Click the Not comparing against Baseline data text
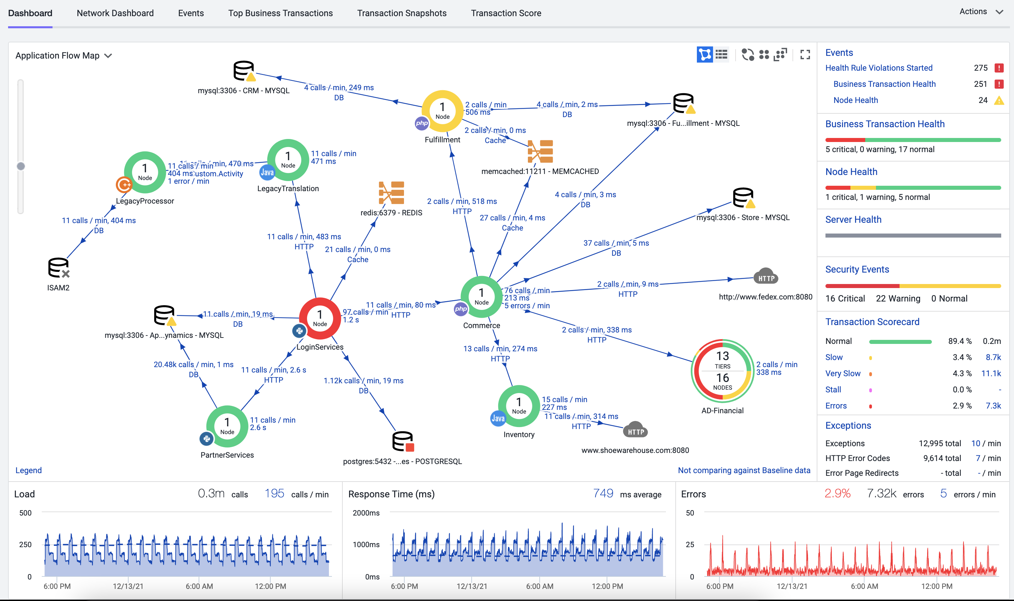The height and width of the screenshot is (601, 1014). (744, 470)
